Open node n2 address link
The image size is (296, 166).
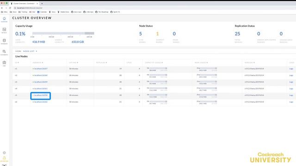41,75
